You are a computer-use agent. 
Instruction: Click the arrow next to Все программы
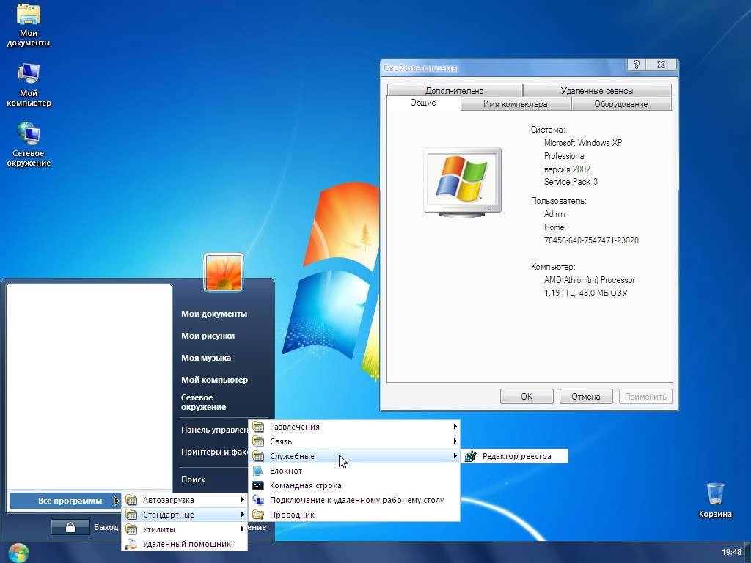tap(116, 501)
